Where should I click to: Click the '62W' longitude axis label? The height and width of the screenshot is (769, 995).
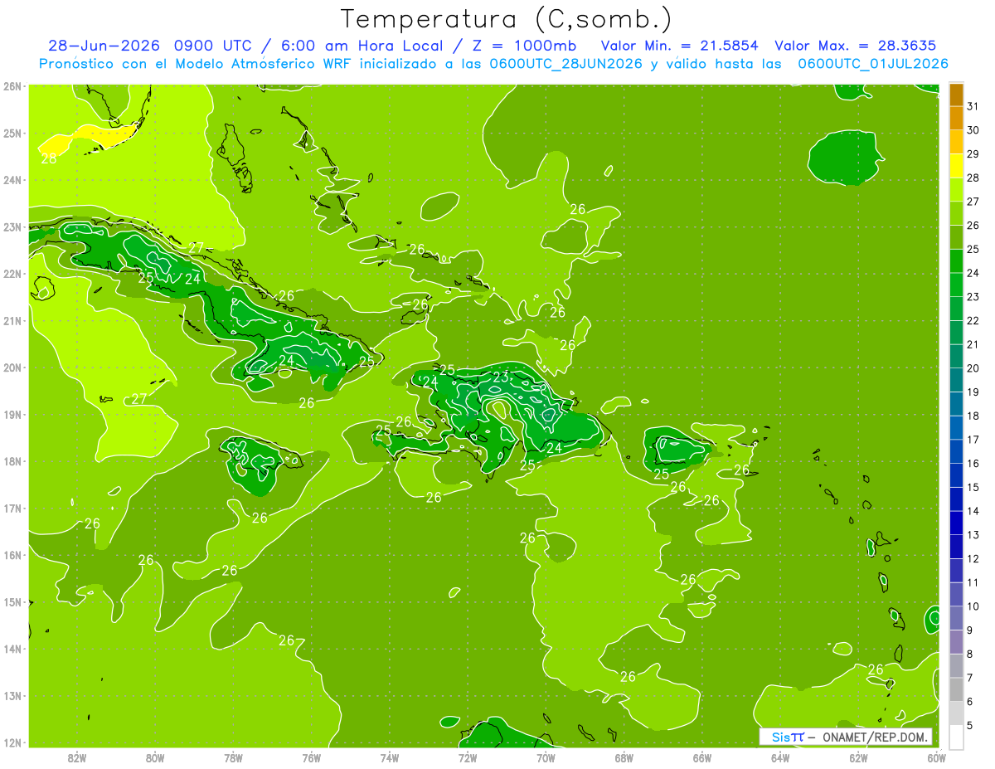click(857, 757)
